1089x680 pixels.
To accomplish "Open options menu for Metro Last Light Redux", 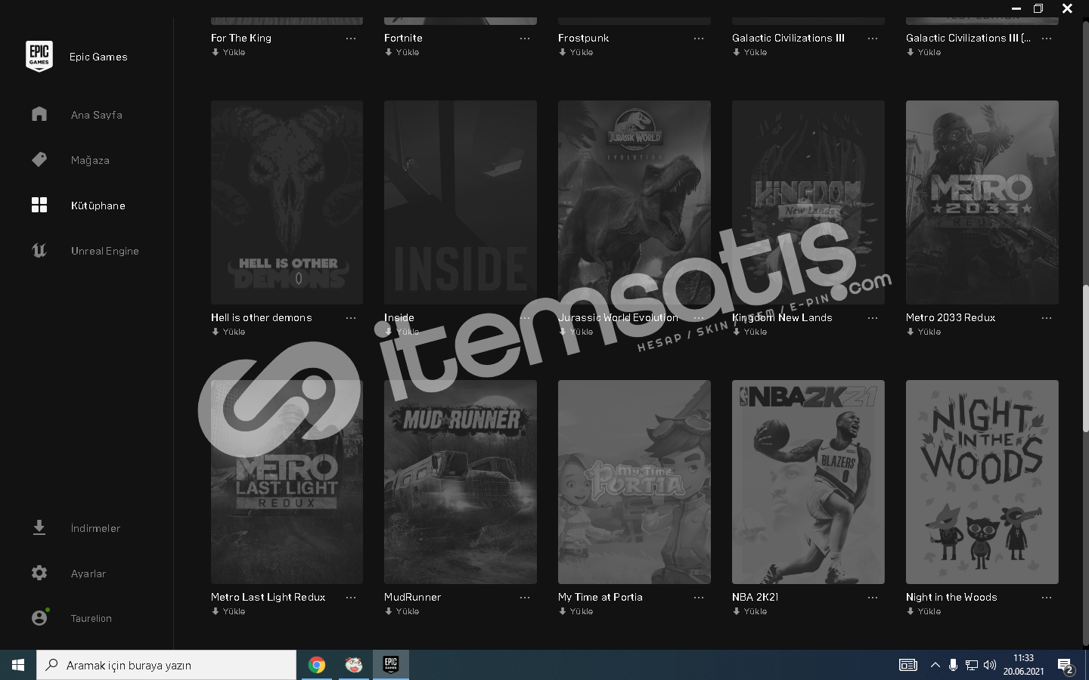I will pos(351,598).
